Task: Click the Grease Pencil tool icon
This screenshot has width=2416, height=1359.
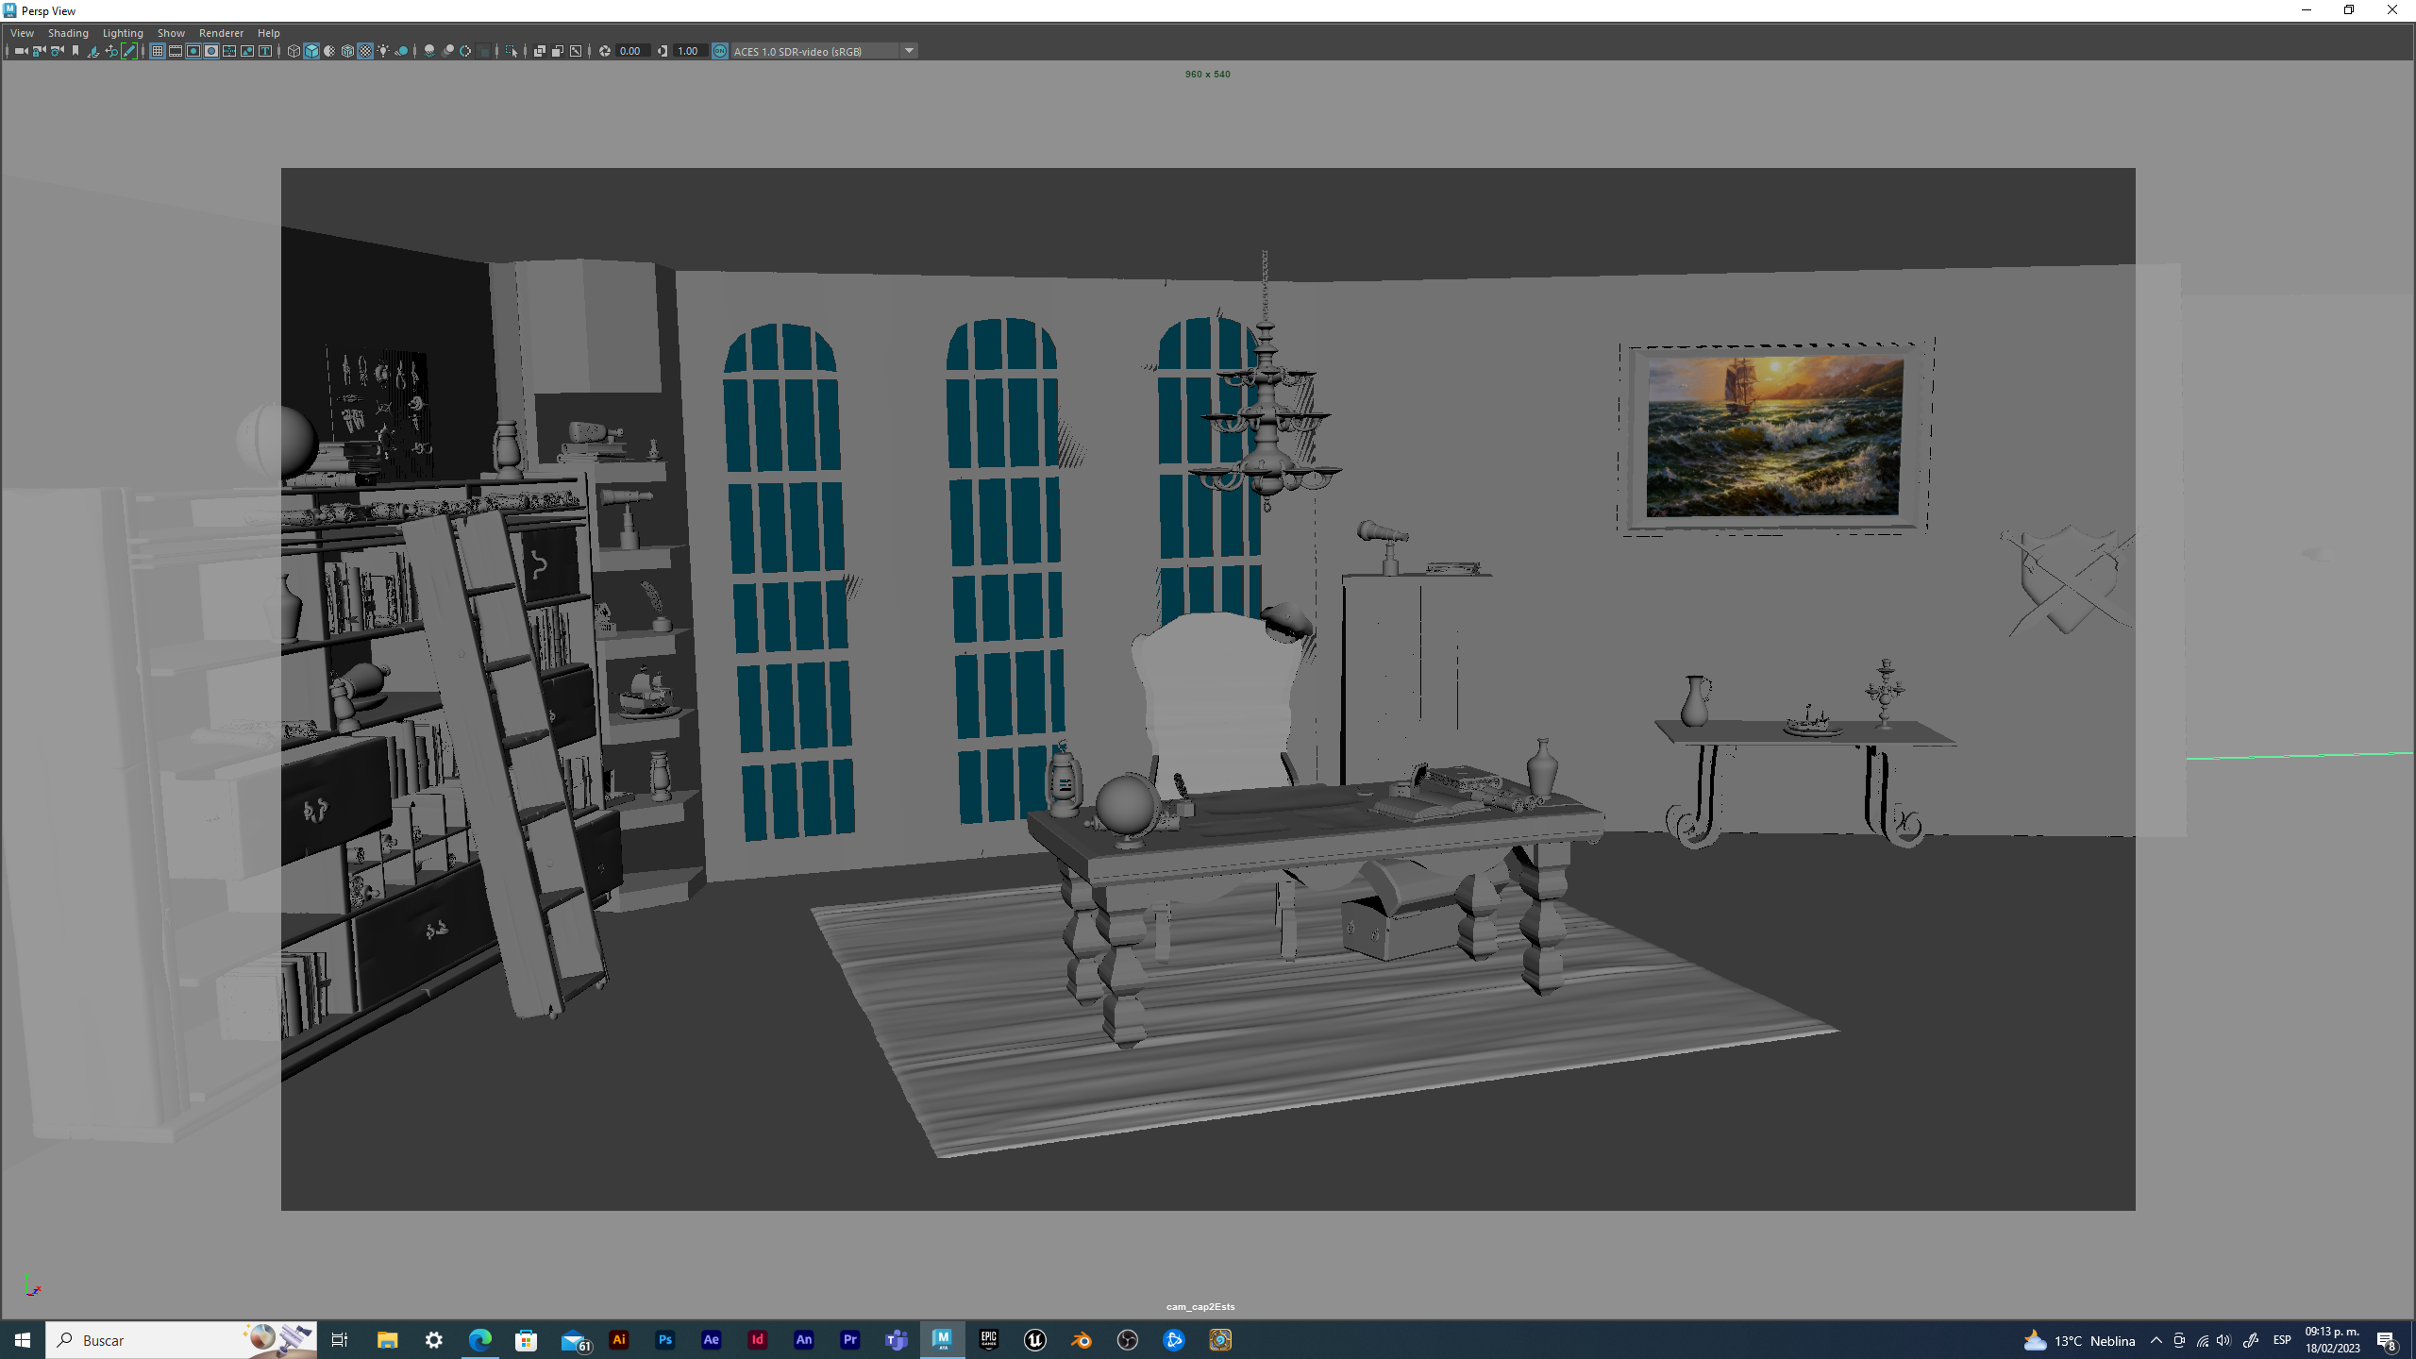Action: tap(129, 51)
